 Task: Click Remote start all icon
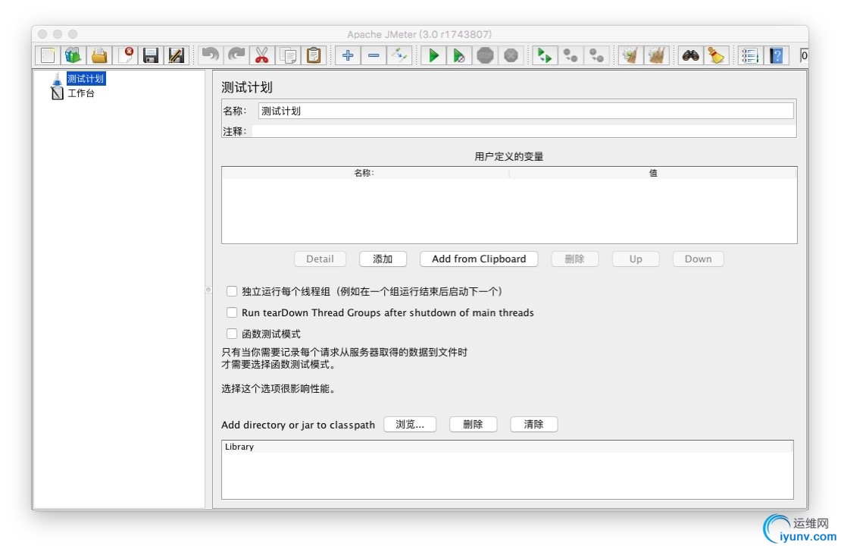545,55
